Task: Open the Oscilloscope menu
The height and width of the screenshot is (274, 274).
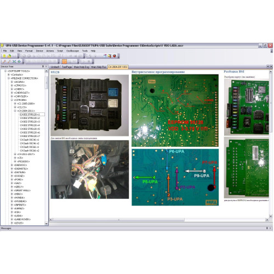Action: [72, 51]
